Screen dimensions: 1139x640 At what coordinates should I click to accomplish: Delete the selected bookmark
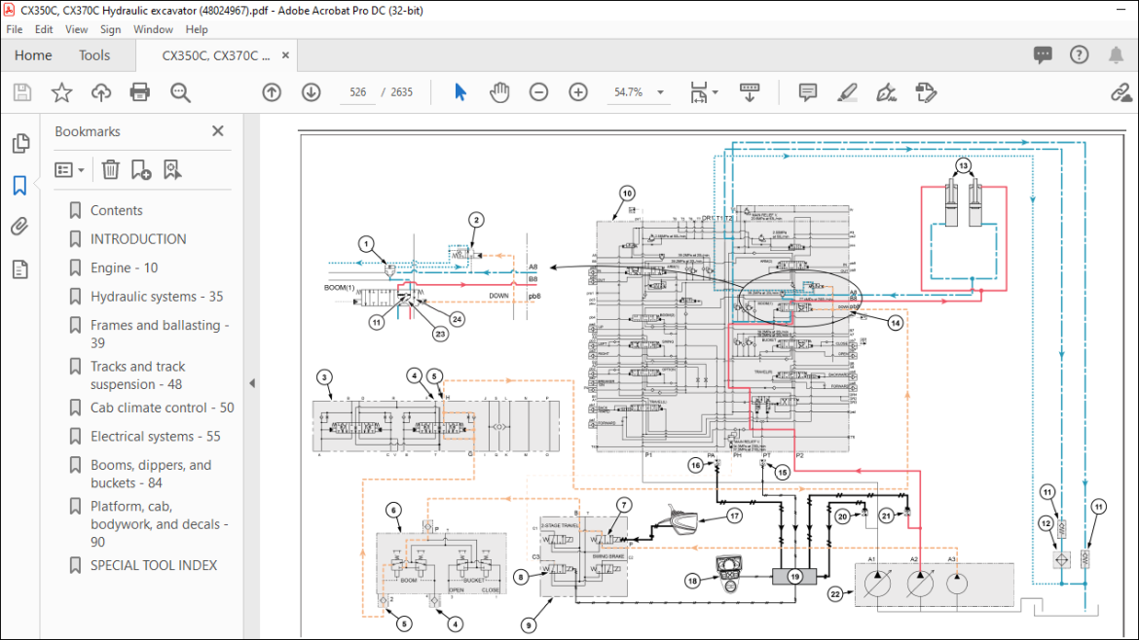[x=110, y=170]
